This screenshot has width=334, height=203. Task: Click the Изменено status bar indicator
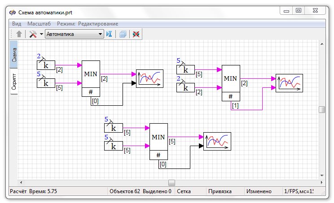click(x=260, y=191)
